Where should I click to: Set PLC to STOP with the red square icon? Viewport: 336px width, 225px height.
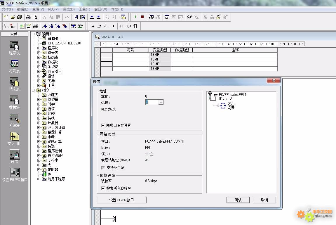pyautogui.click(x=142, y=17)
